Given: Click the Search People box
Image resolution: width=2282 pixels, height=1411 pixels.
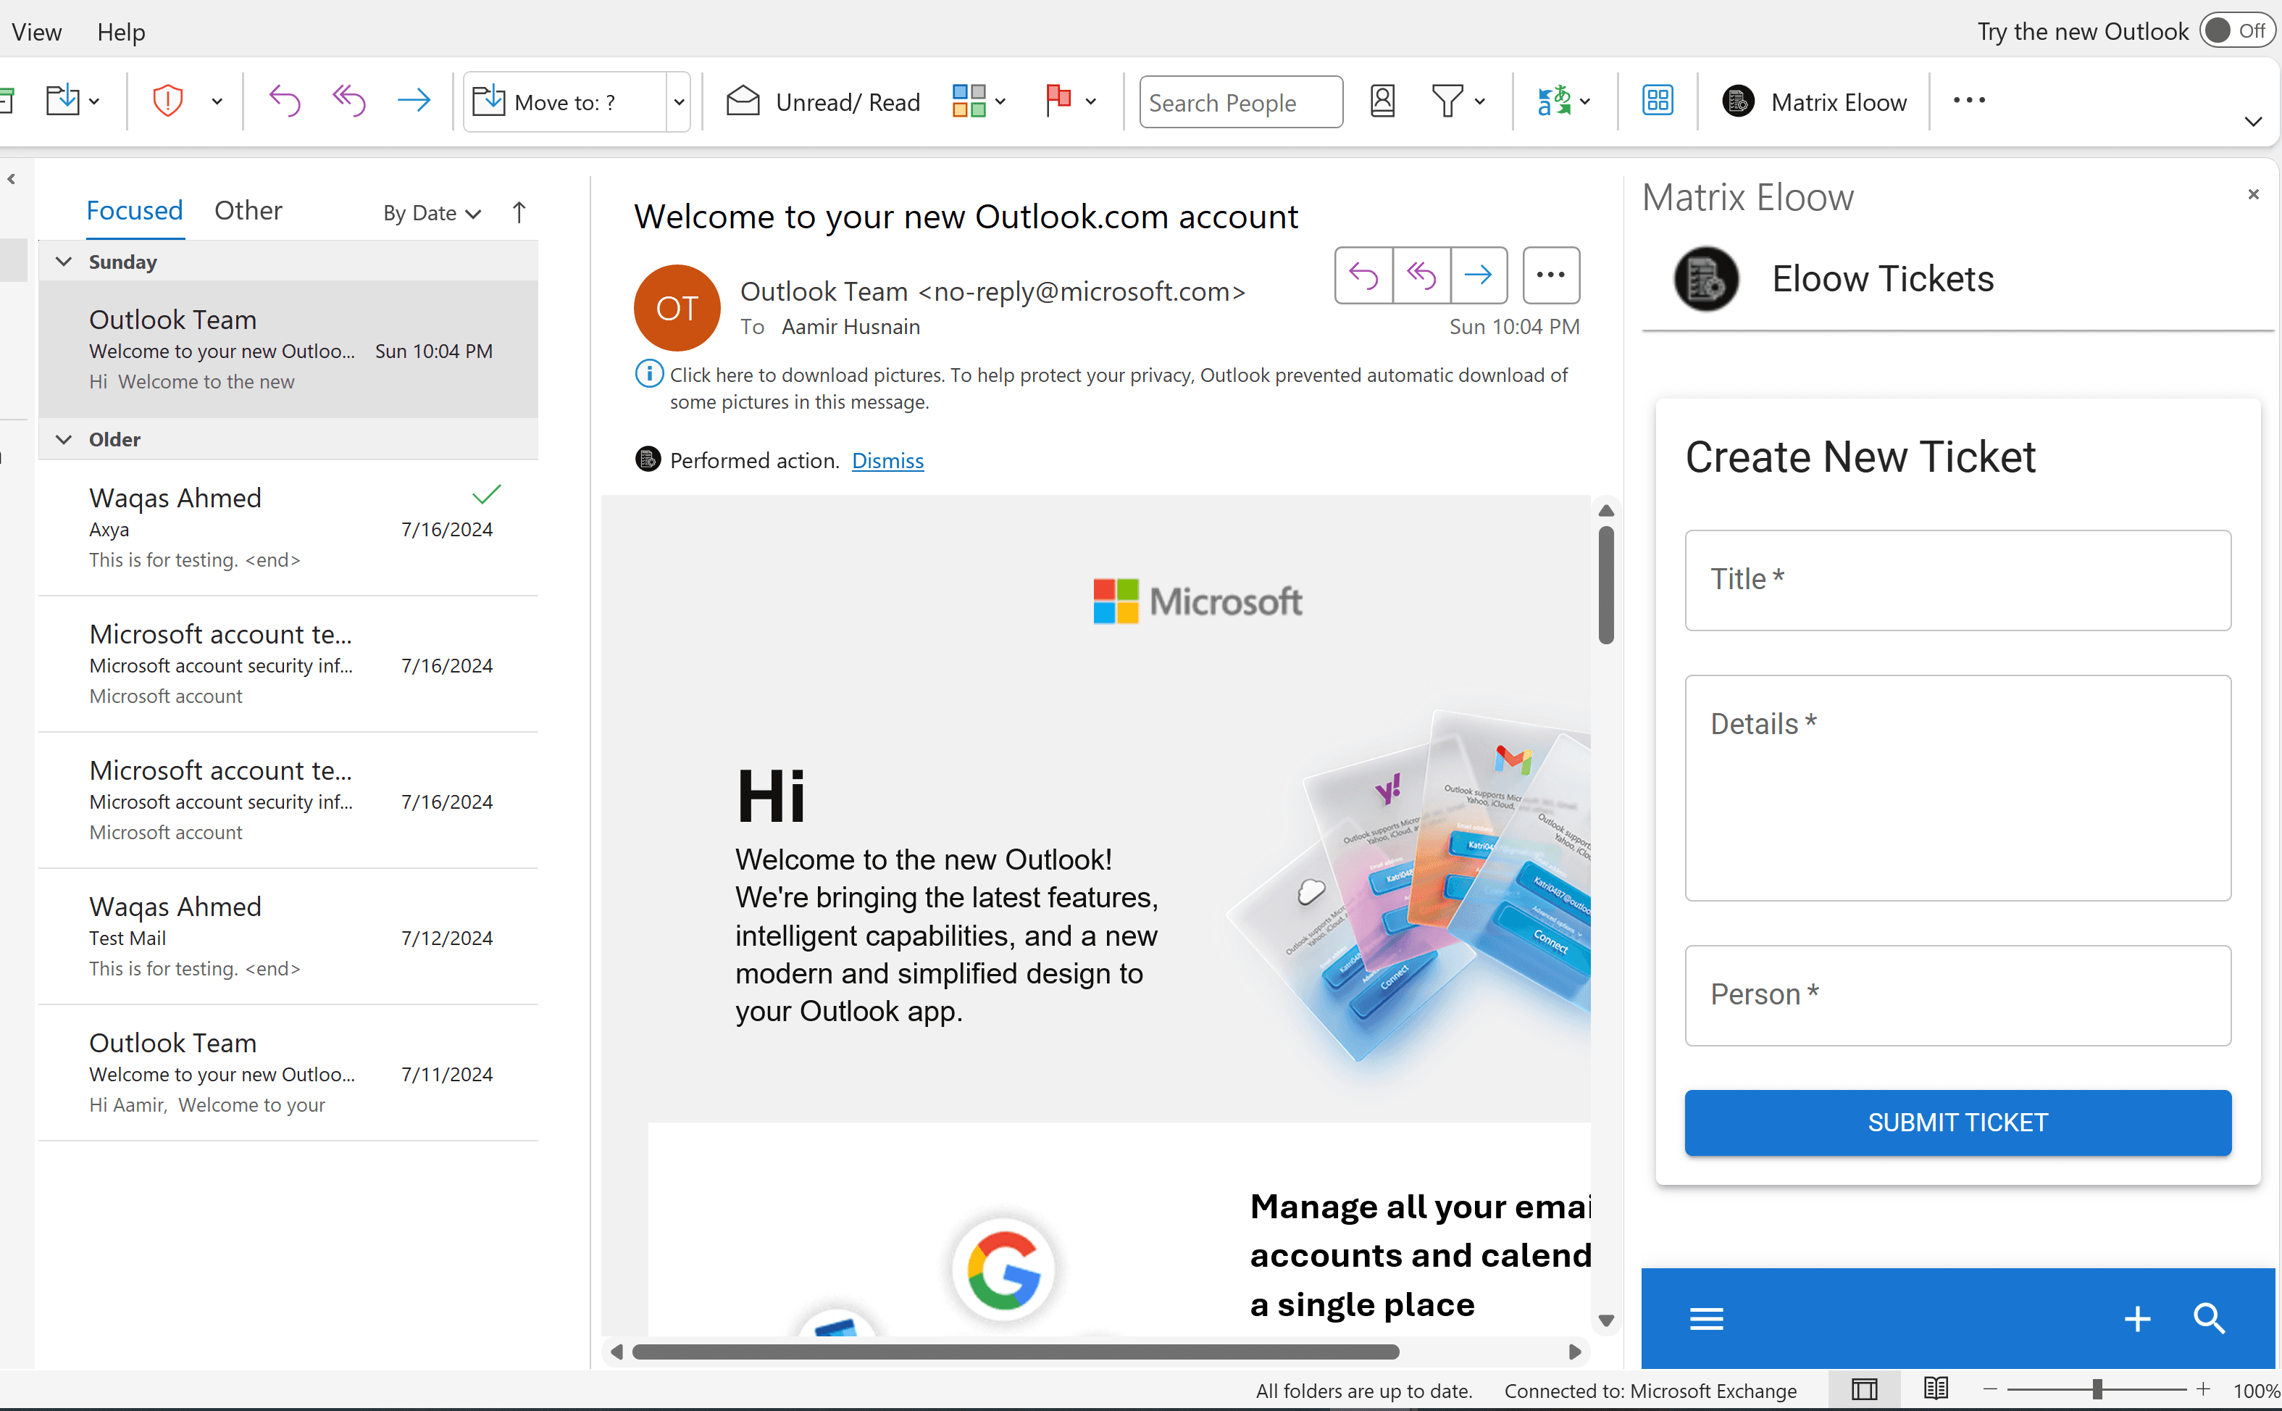Looking at the screenshot, I should tap(1240, 101).
